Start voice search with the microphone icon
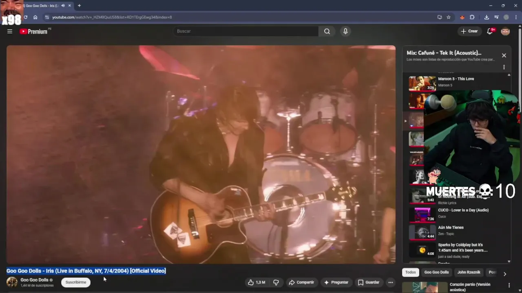The image size is (522, 293). 345,31
